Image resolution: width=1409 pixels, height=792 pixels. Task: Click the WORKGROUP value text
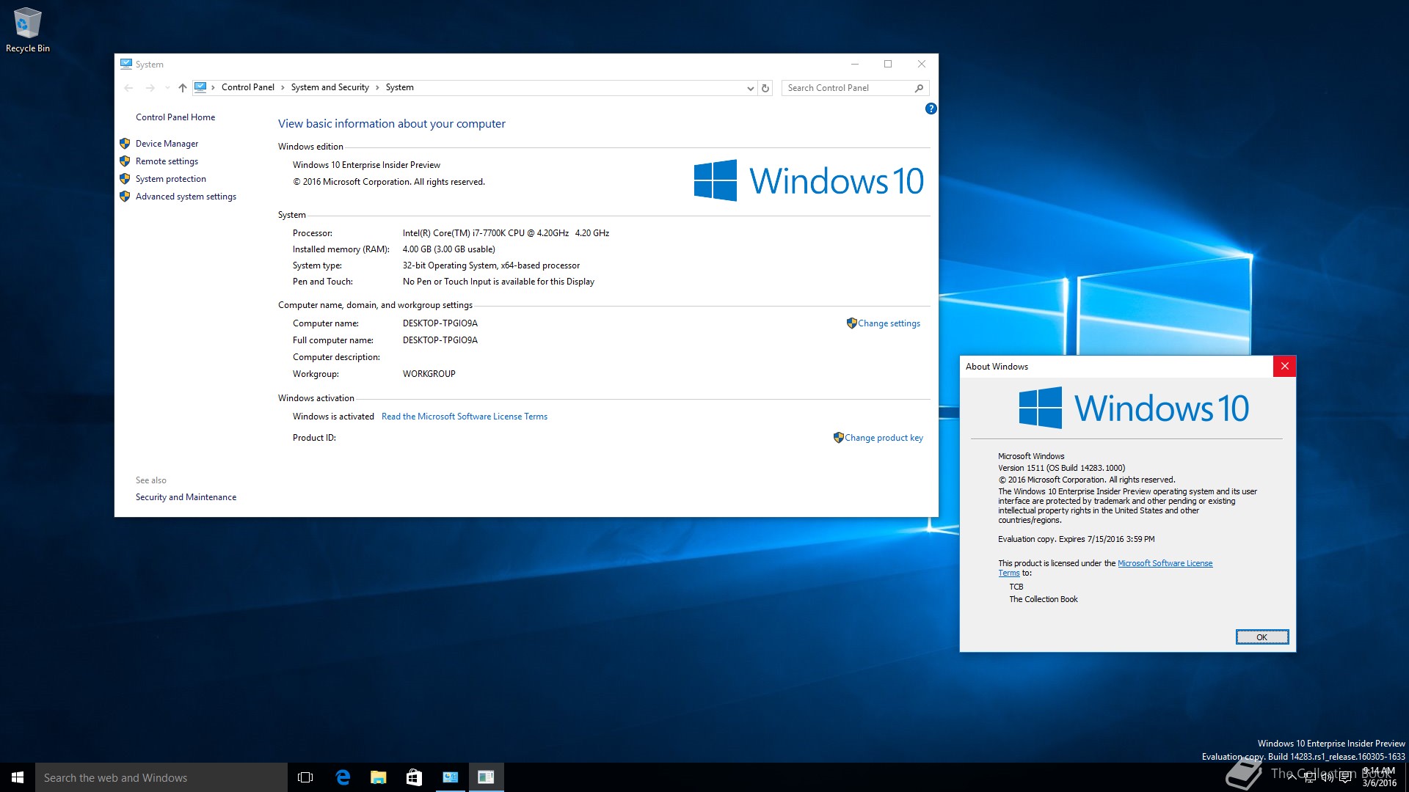(x=429, y=374)
